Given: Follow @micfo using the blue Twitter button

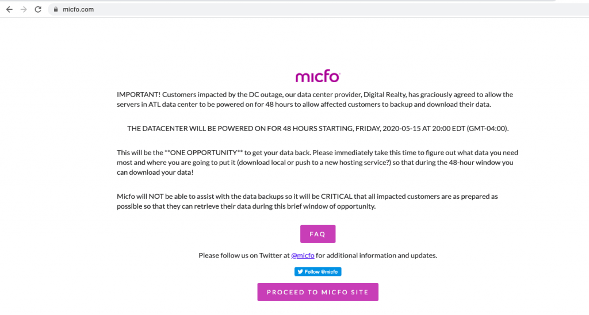Looking at the screenshot, I should coord(318,271).
